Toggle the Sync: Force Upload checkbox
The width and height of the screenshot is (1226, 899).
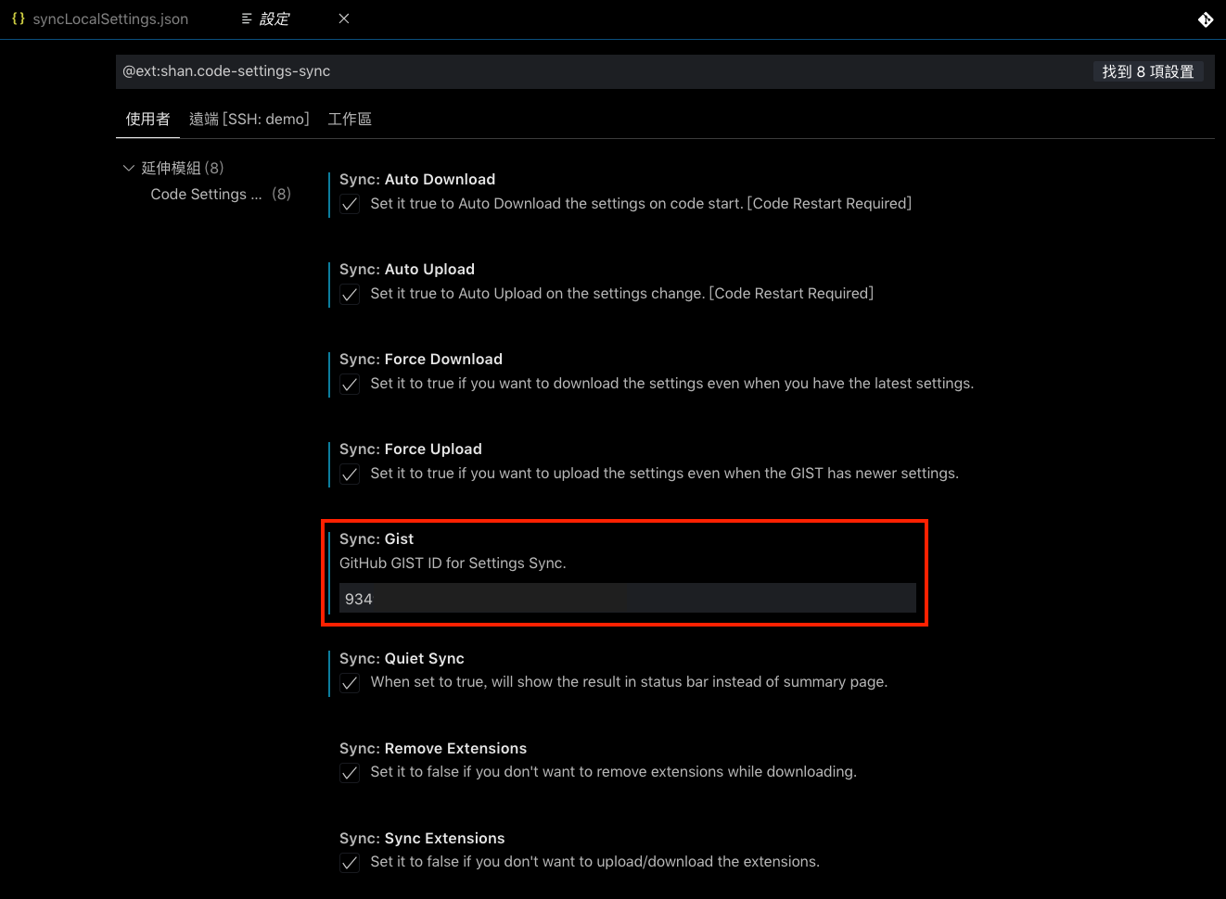350,474
